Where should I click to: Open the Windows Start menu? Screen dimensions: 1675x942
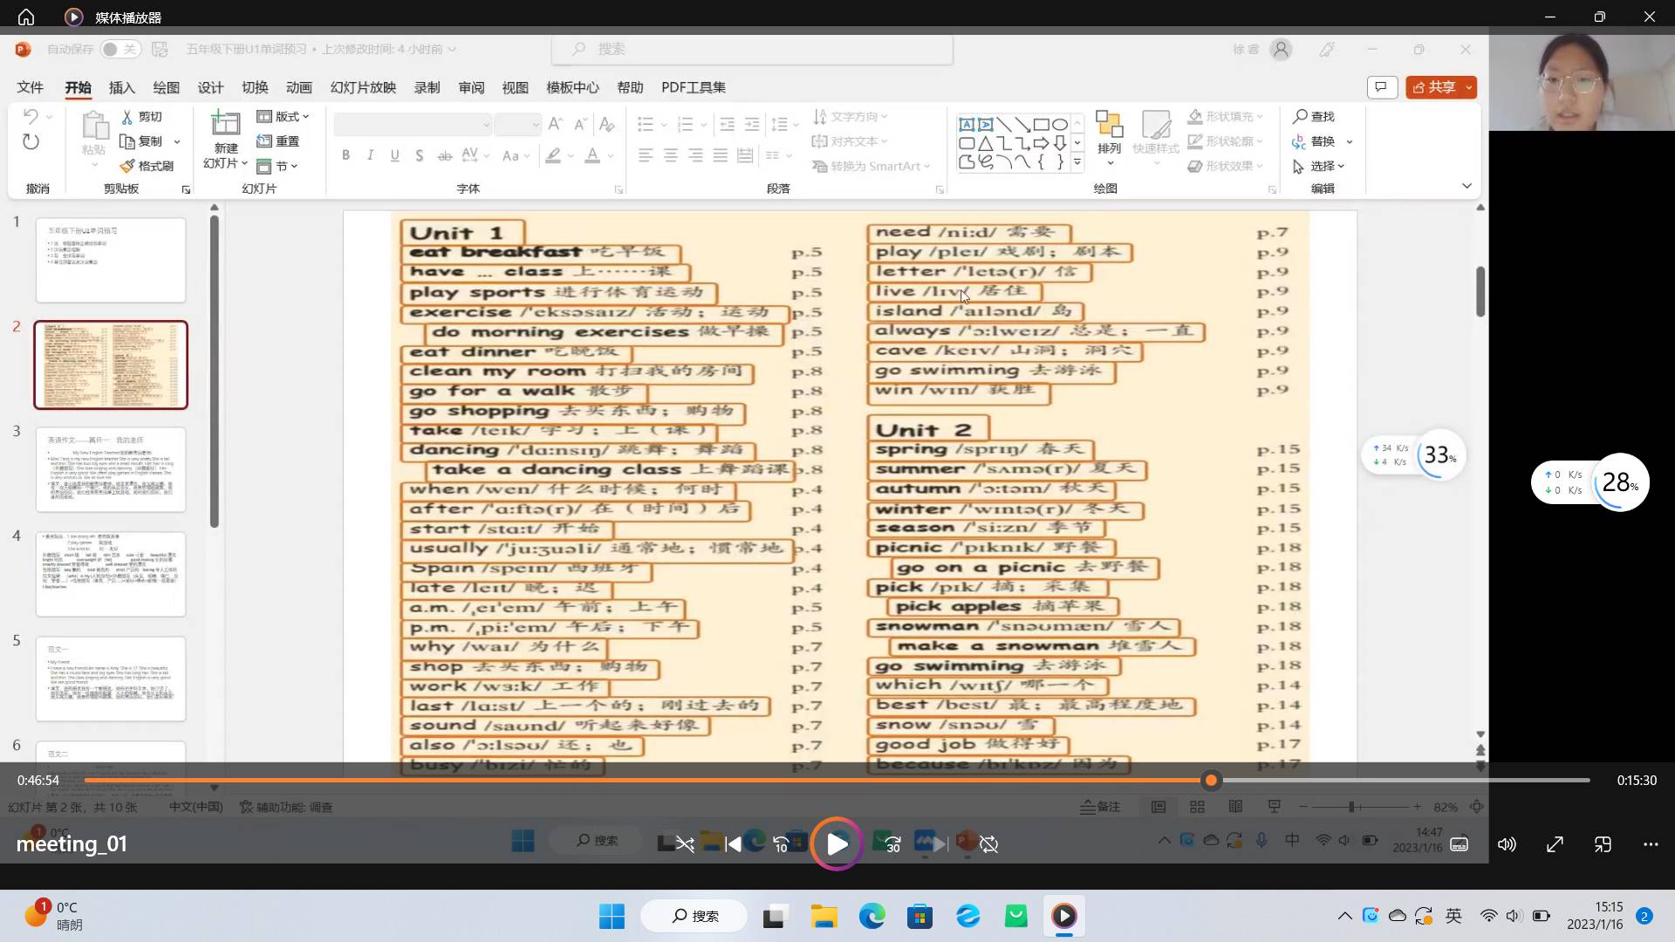(x=612, y=916)
